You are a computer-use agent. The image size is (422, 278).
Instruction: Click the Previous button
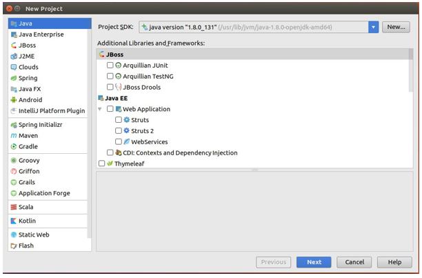coord(274,262)
